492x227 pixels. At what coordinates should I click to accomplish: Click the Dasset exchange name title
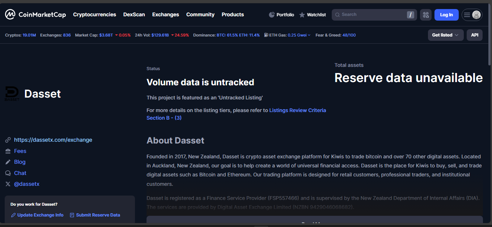42,94
